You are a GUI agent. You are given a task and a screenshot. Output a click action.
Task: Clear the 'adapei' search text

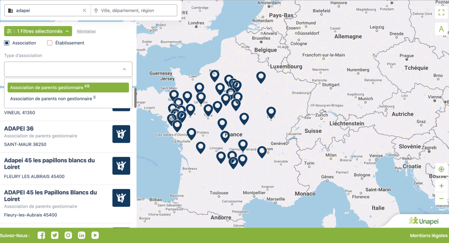84,10
